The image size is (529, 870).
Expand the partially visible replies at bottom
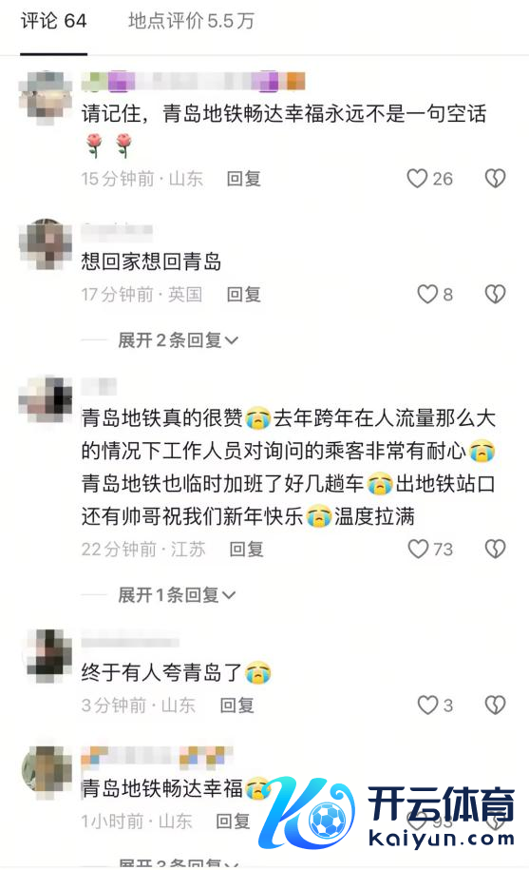point(178,863)
